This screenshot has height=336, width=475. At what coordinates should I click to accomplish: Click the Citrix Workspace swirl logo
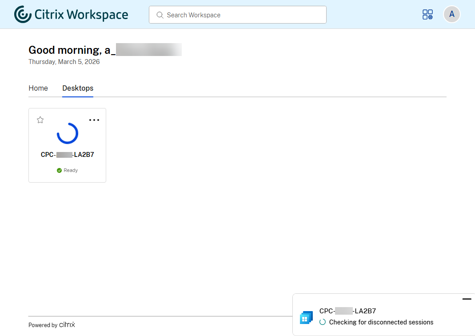[x=23, y=14]
